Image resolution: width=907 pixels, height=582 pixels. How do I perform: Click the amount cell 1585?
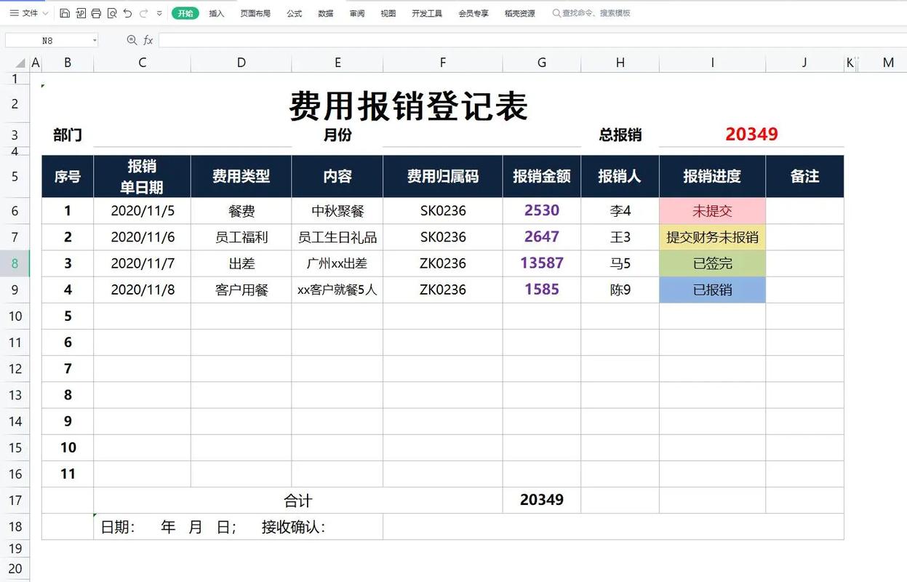(542, 290)
